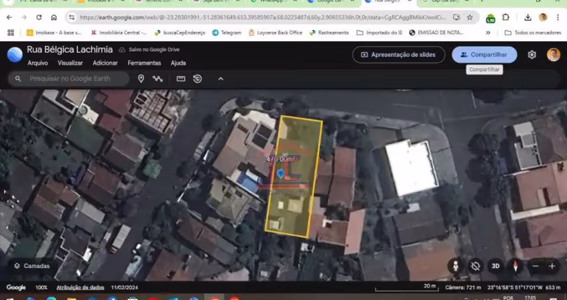The width and height of the screenshot is (567, 300).
Task: Click the zoom out minus button
Action: tap(535, 265)
